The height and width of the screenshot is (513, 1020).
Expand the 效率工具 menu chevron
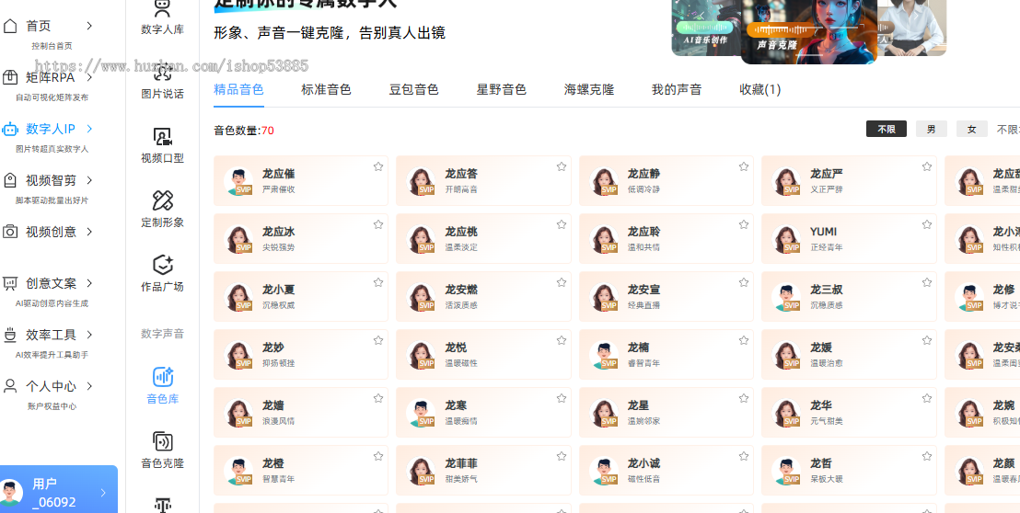(89, 335)
